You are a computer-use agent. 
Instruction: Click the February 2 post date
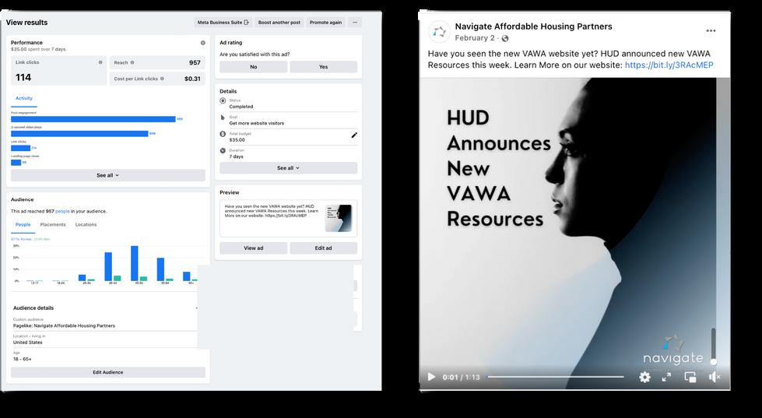point(474,38)
